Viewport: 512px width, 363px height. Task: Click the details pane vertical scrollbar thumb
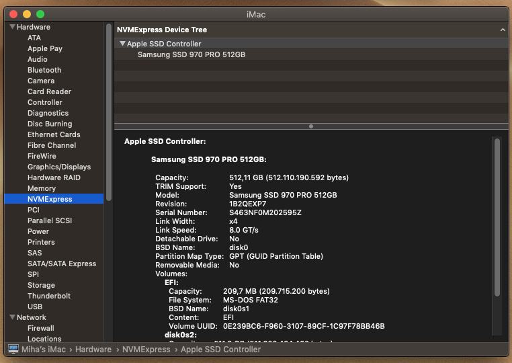(x=497, y=217)
